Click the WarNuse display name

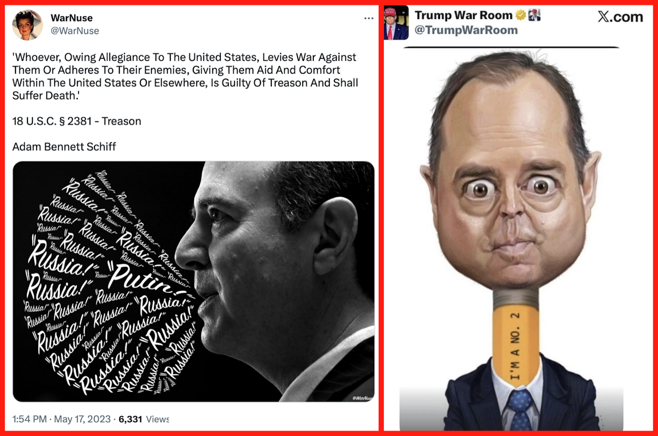pos(72,18)
